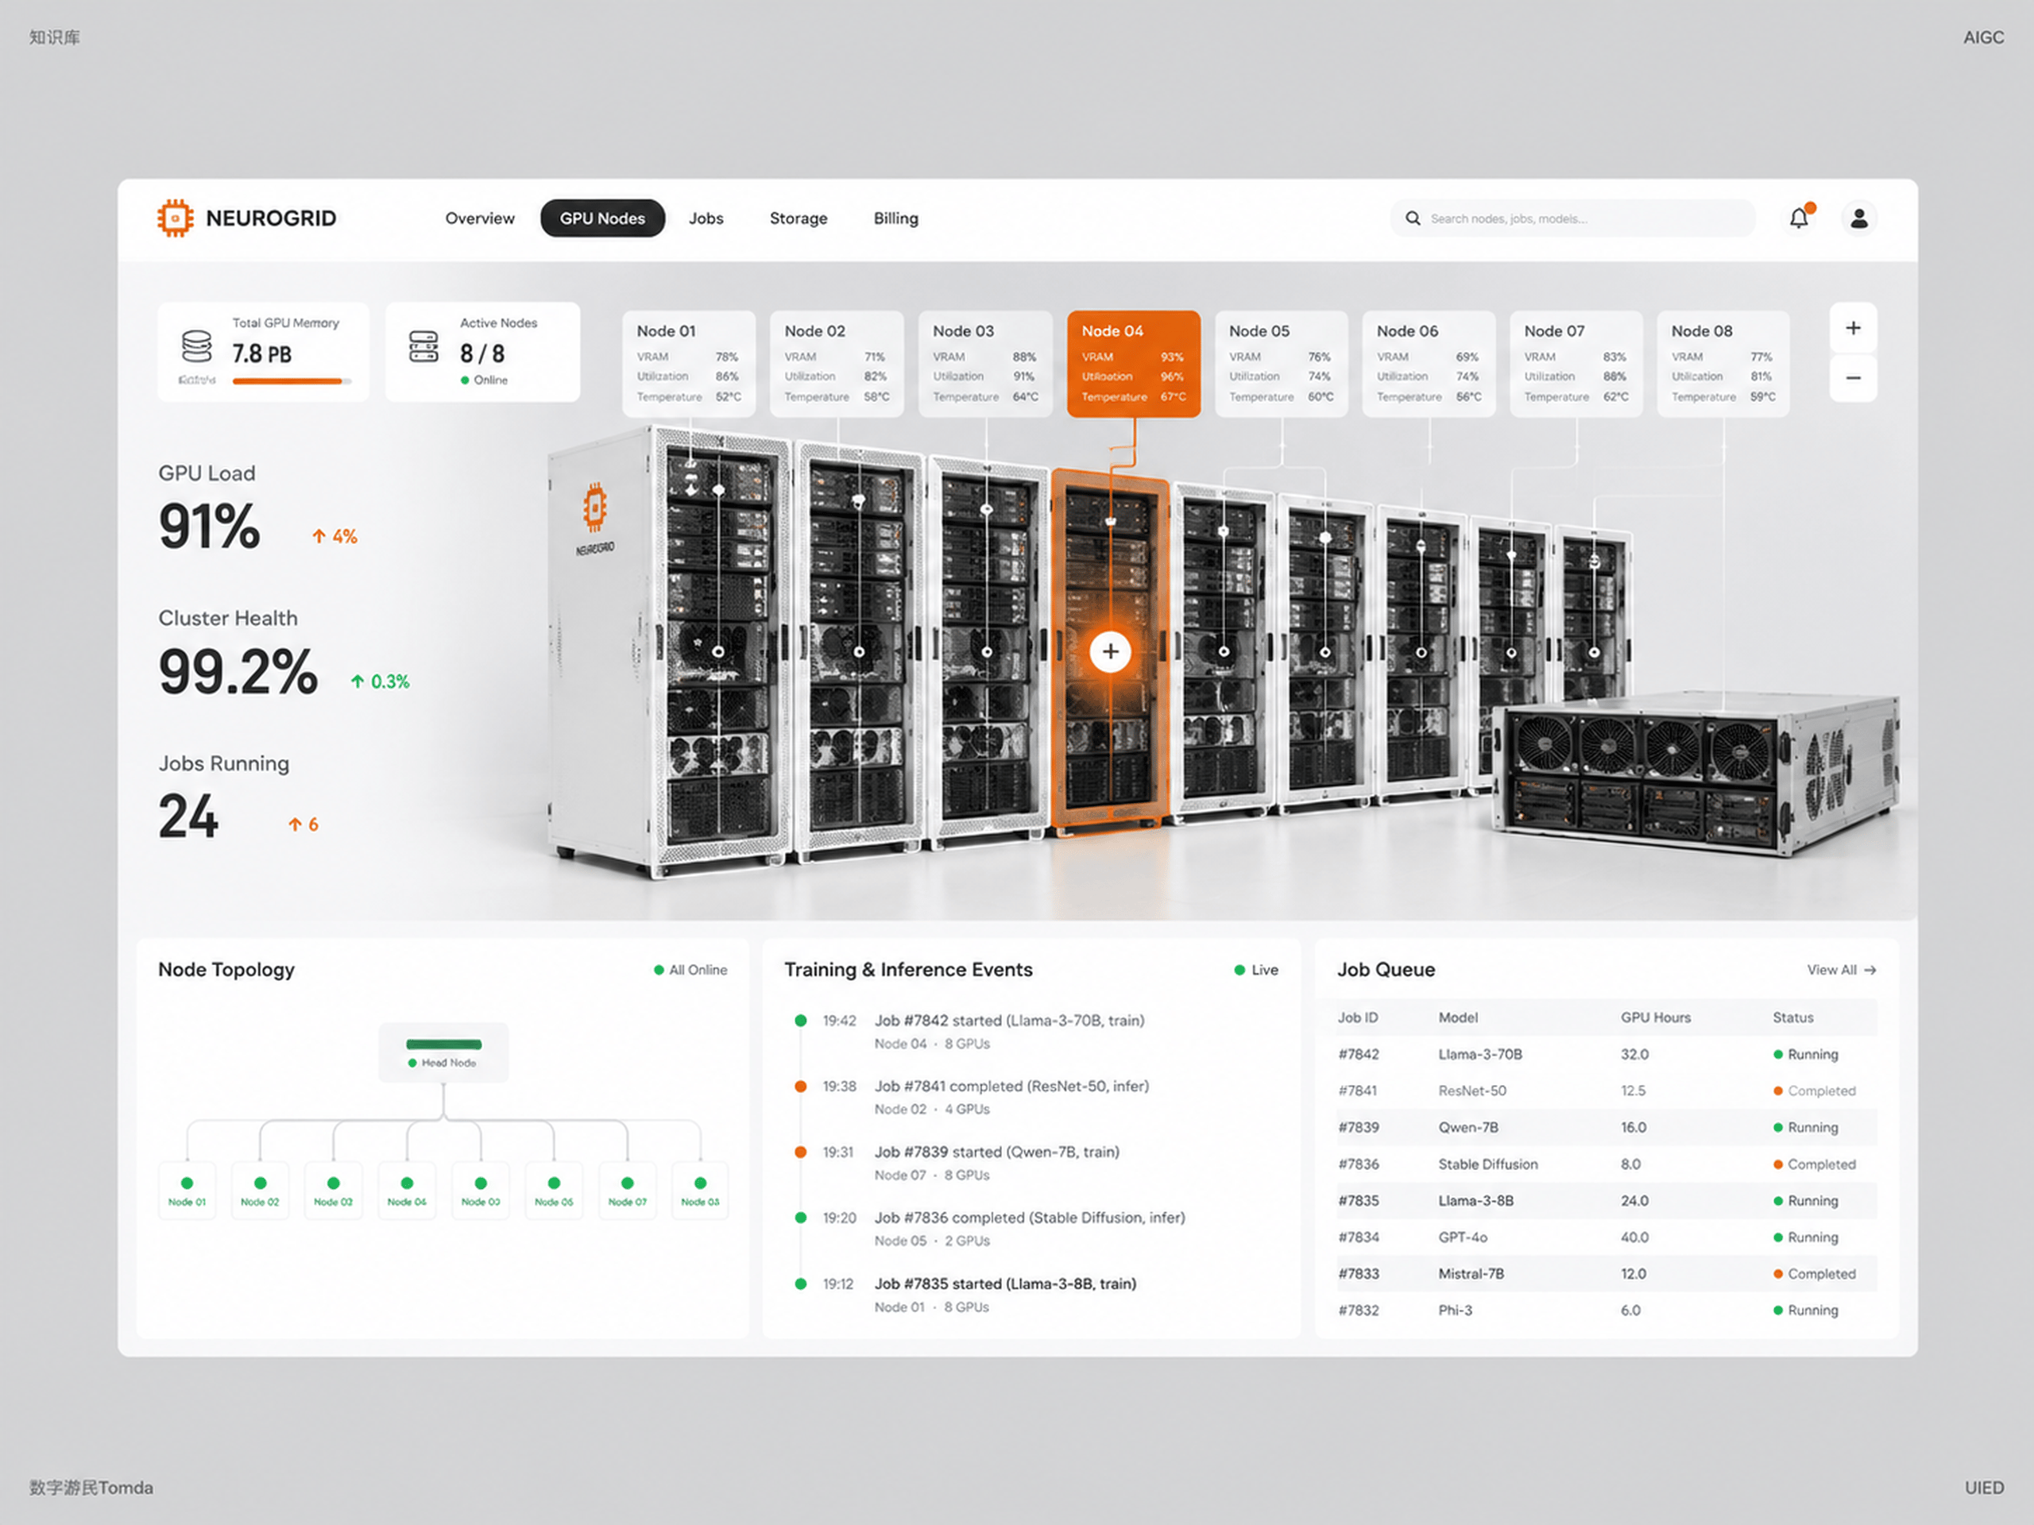2034x1525 pixels.
Task: Open the Storage tab
Action: coord(799,218)
